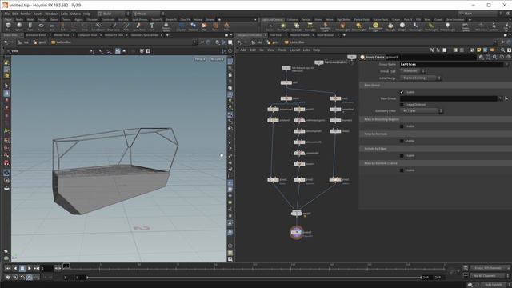Click the stop playback button

[22, 268]
